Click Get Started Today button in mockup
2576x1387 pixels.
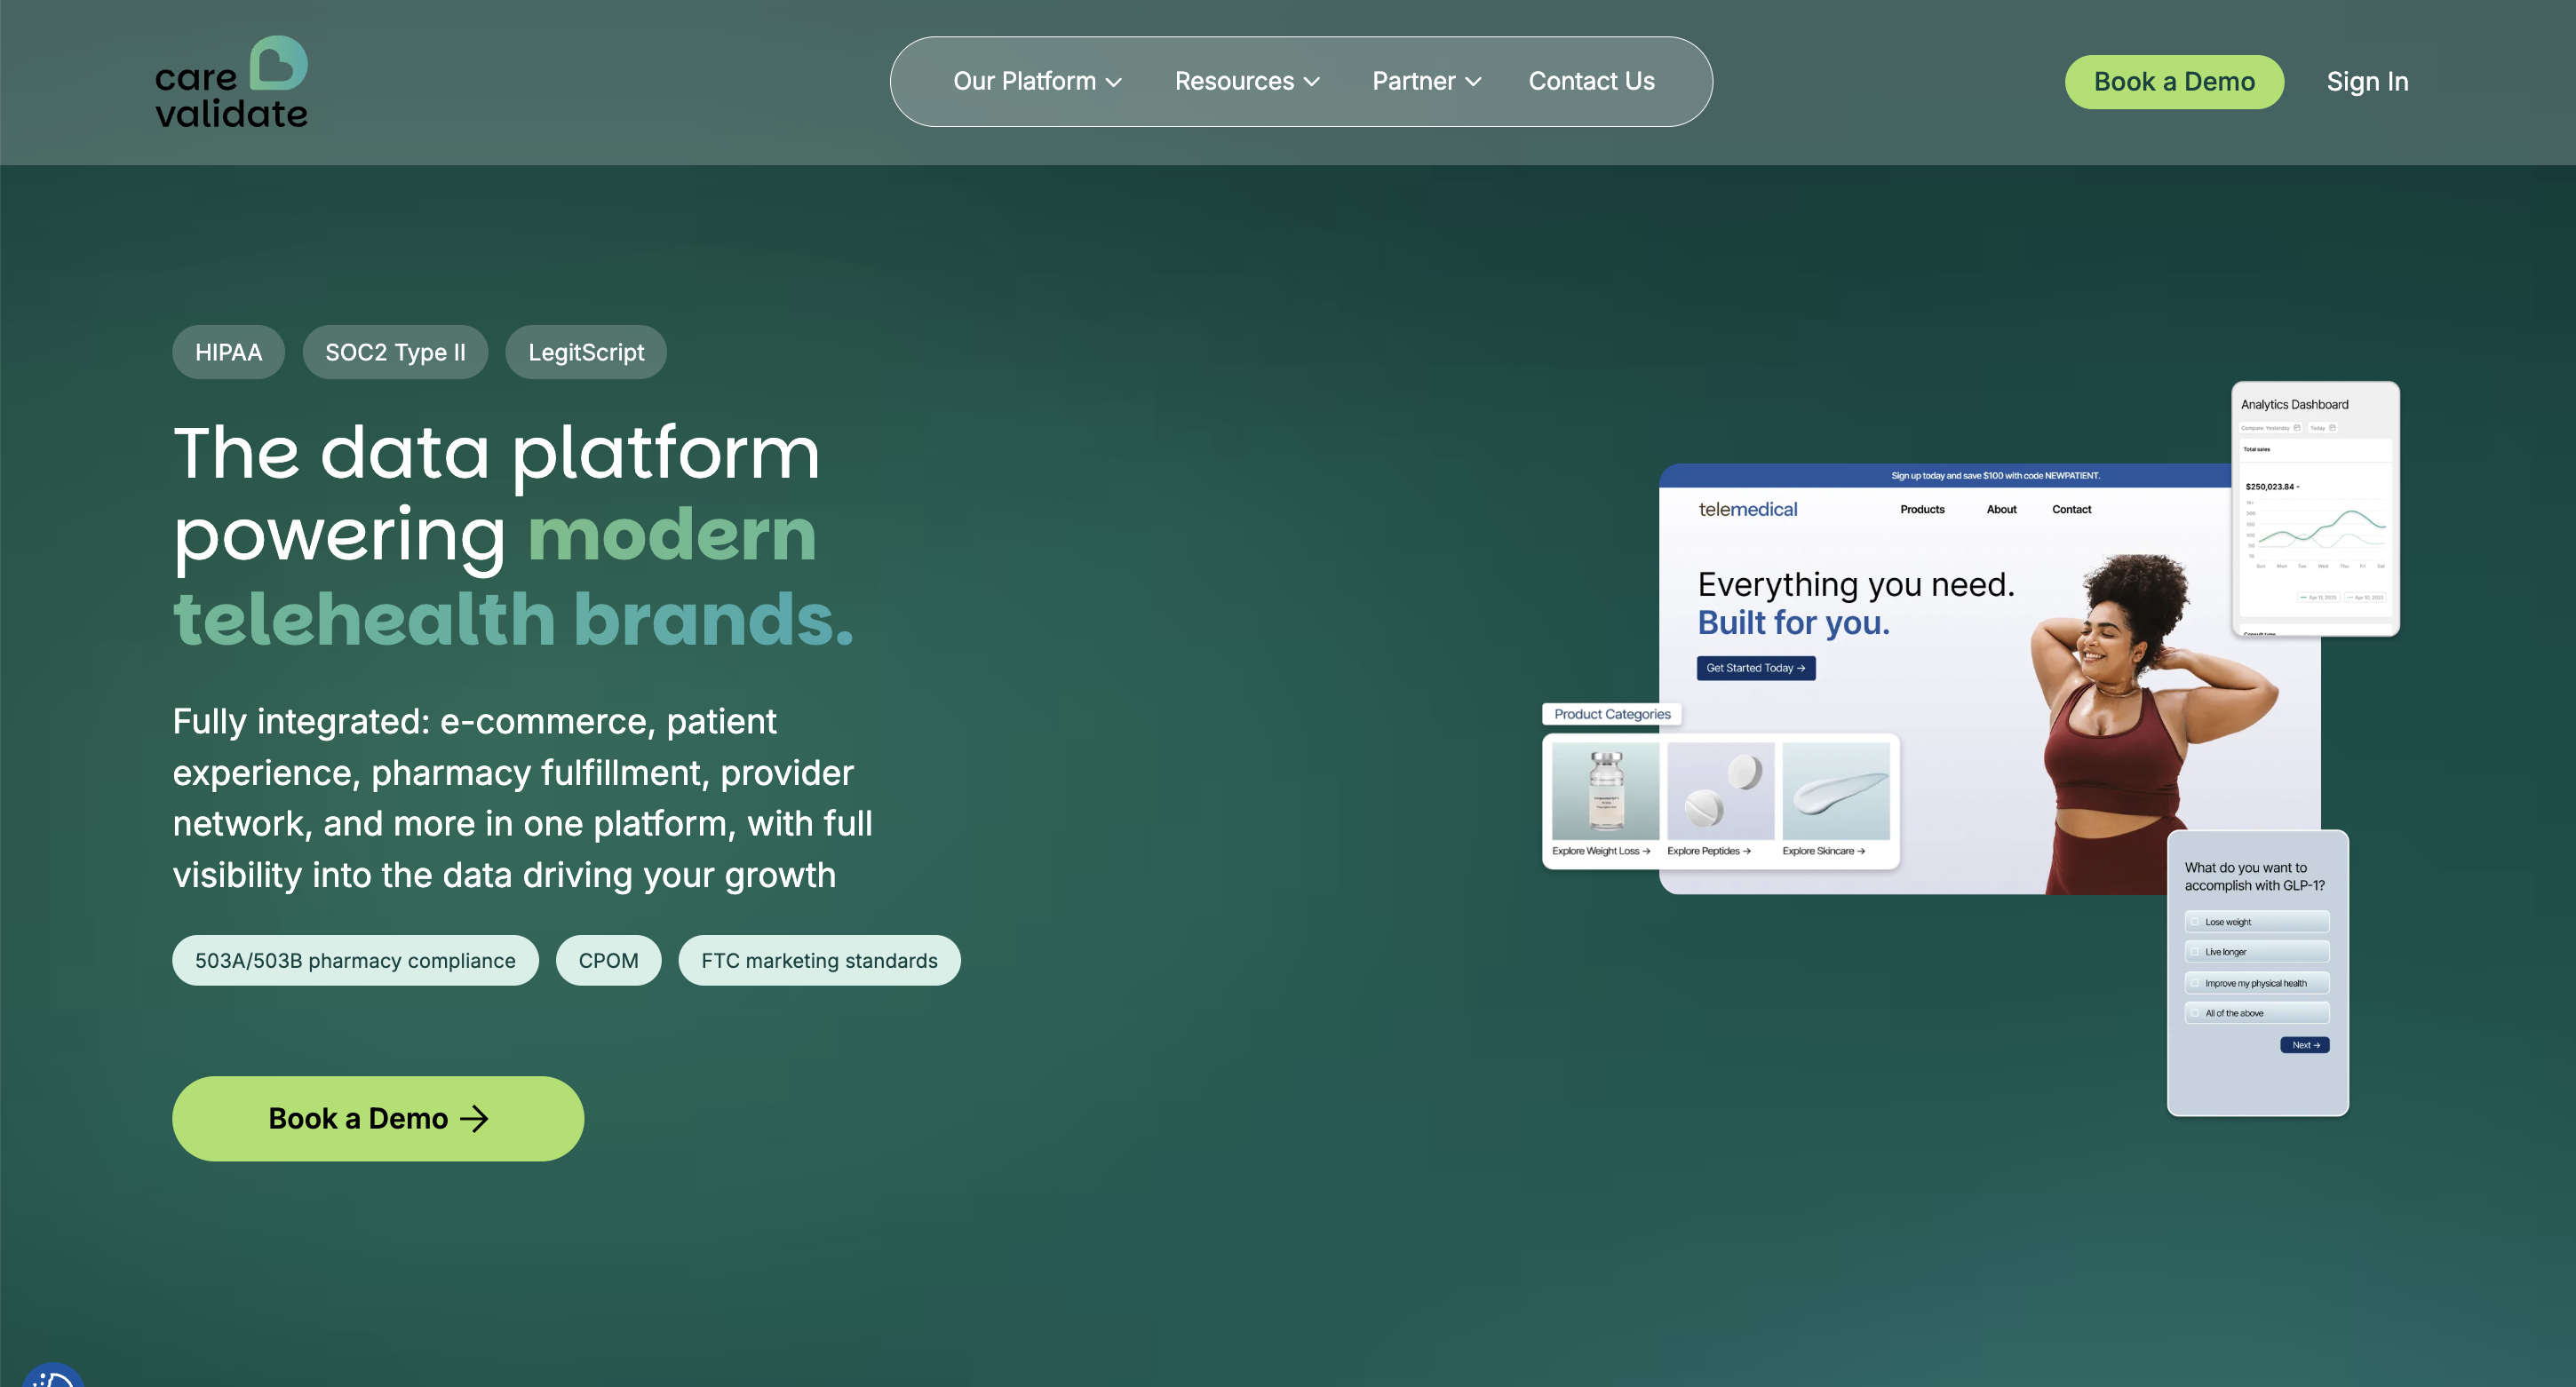pos(1755,668)
